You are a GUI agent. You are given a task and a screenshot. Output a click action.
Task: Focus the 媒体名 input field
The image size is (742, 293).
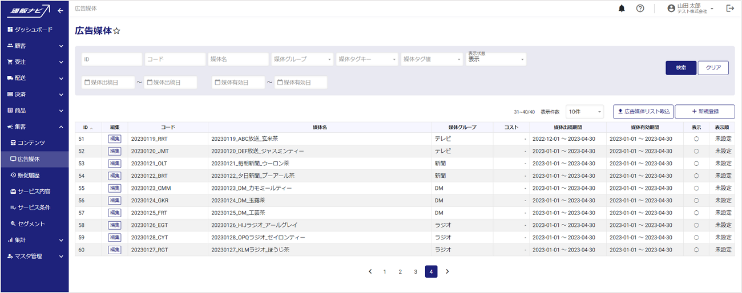[x=237, y=59]
